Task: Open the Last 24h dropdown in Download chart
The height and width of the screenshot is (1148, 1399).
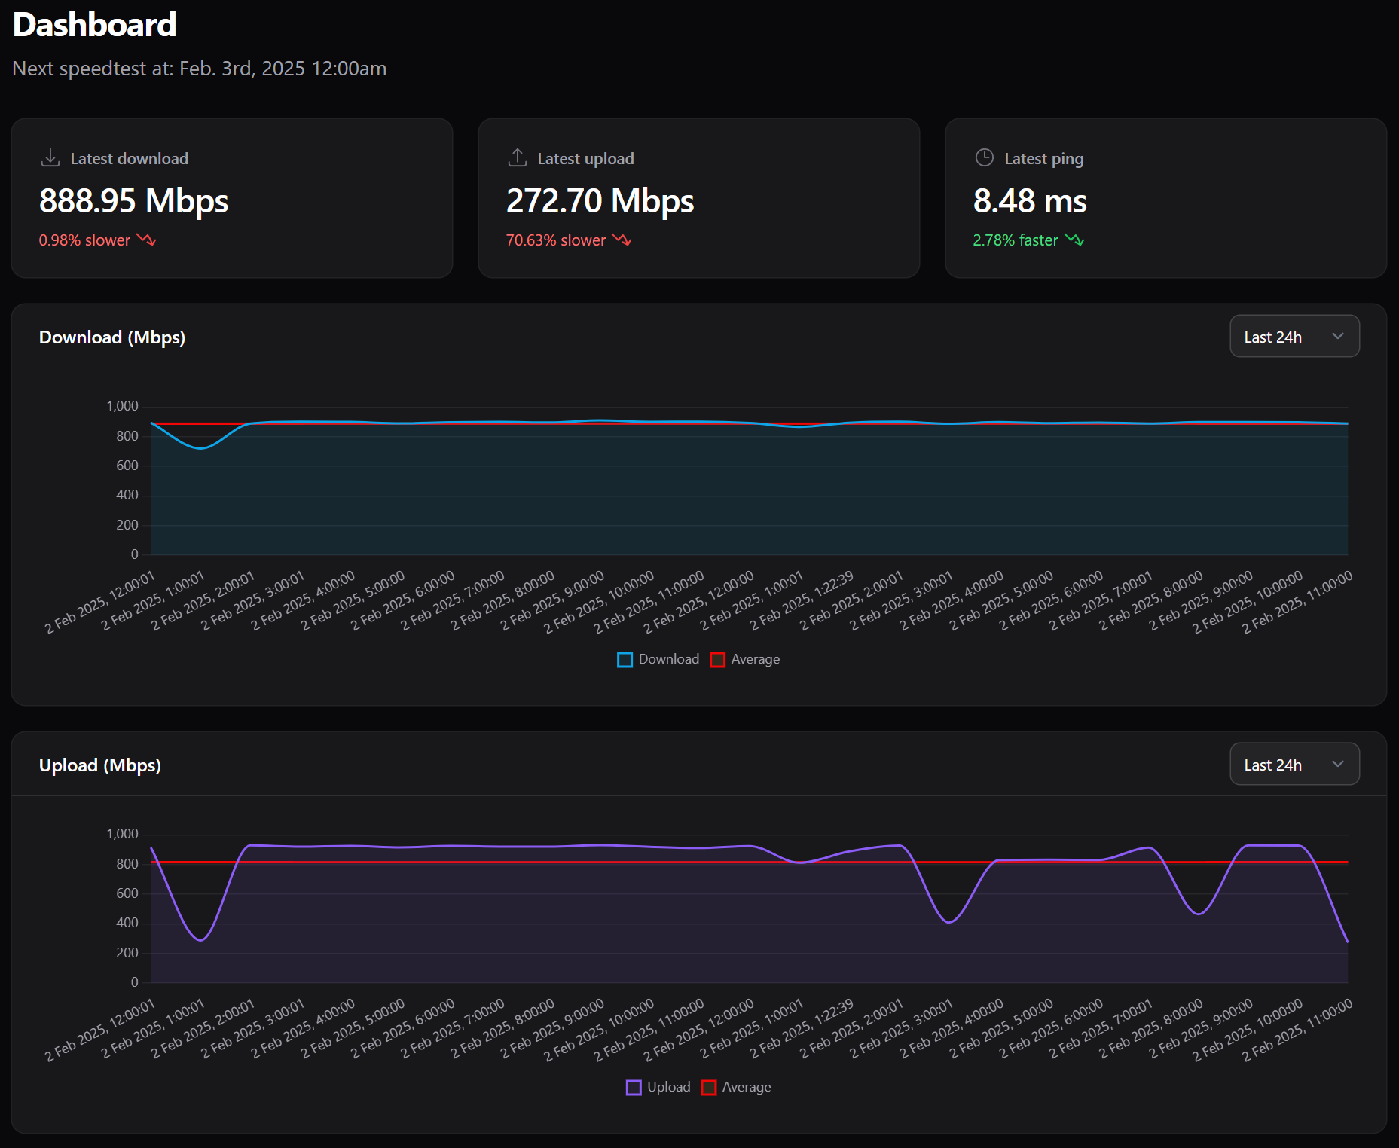Action: pyautogui.click(x=1294, y=337)
